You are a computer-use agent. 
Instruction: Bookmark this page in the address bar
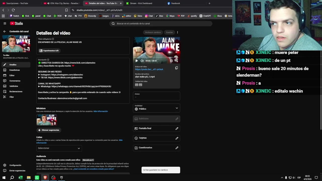(x=66, y=10)
